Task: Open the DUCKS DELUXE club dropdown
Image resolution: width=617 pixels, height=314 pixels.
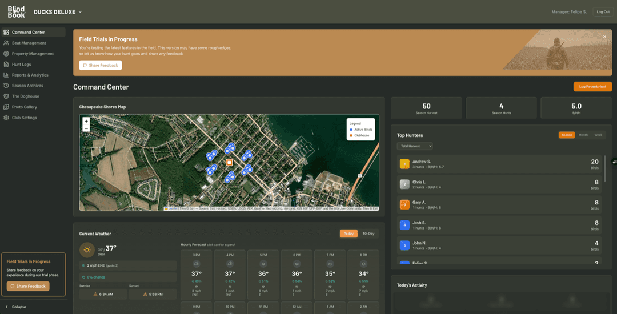Action: click(x=58, y=12)
